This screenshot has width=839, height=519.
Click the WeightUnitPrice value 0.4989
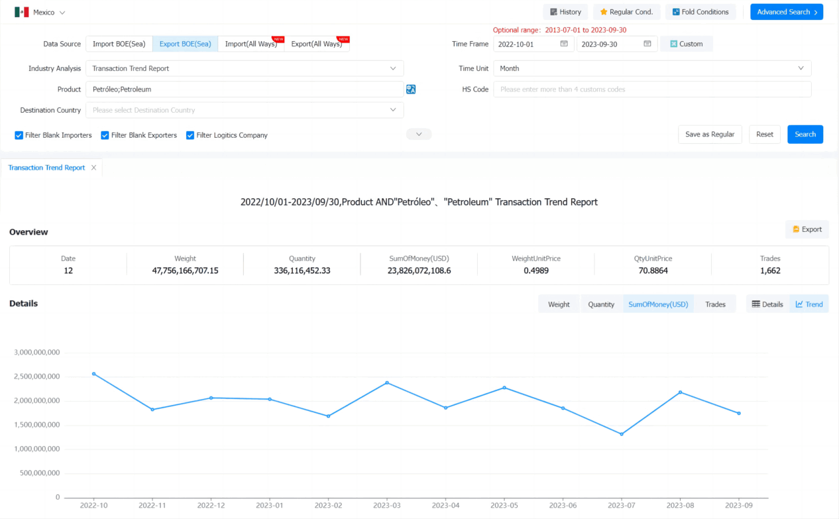[536, 270]
